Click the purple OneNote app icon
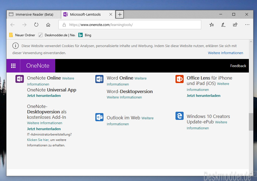Screen dimensions: 257x181 pos(20,79)
